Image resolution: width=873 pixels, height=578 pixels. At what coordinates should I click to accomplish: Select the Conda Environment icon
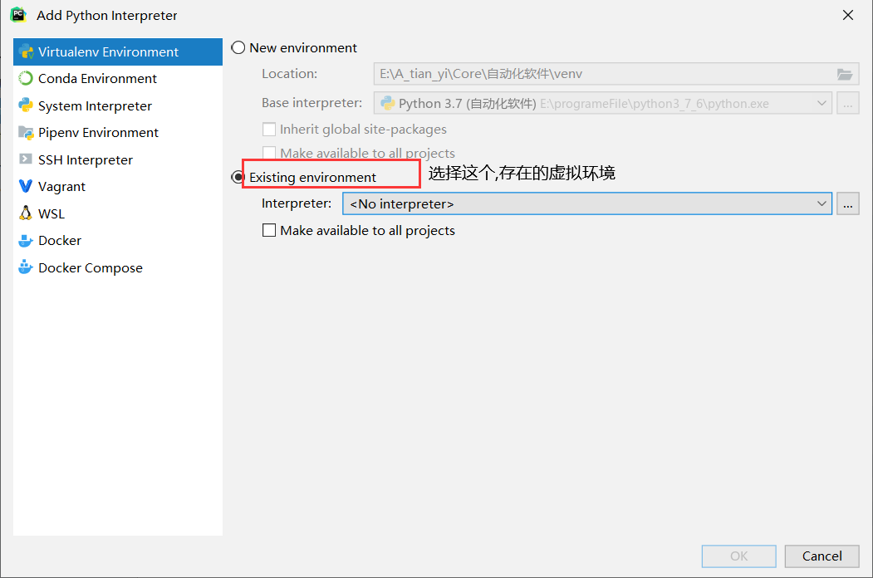tap(23, 78)
